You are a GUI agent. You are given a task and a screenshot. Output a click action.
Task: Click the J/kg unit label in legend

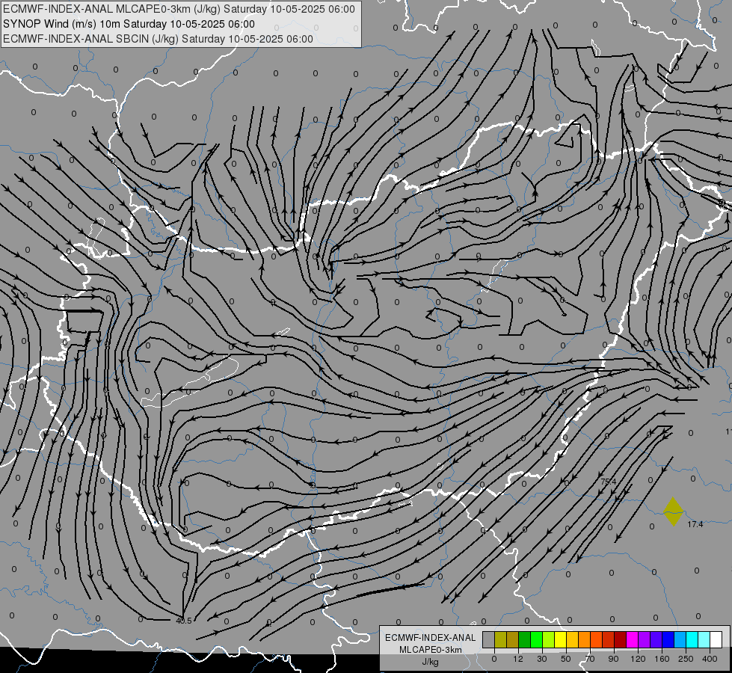pyautogui.click(x=431, y=662)
